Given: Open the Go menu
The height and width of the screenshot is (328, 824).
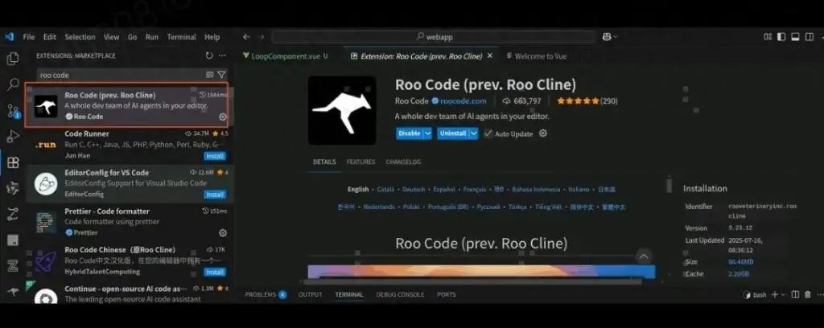Looking at the screenshot, I should [x=133, y=37].
